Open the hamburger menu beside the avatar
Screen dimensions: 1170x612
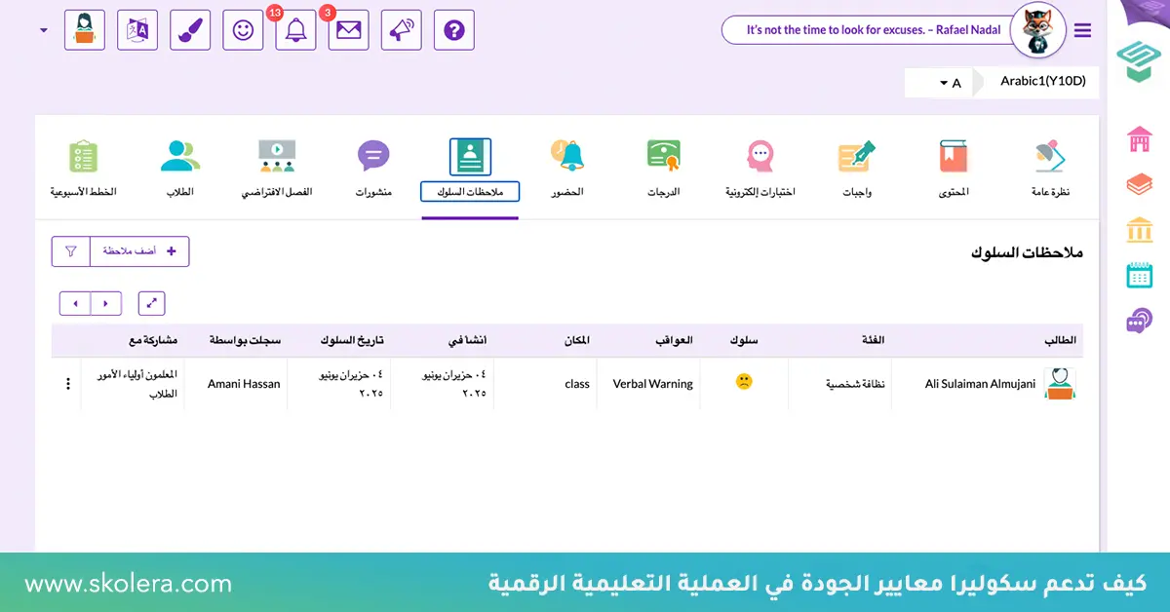coord(1082,30)
